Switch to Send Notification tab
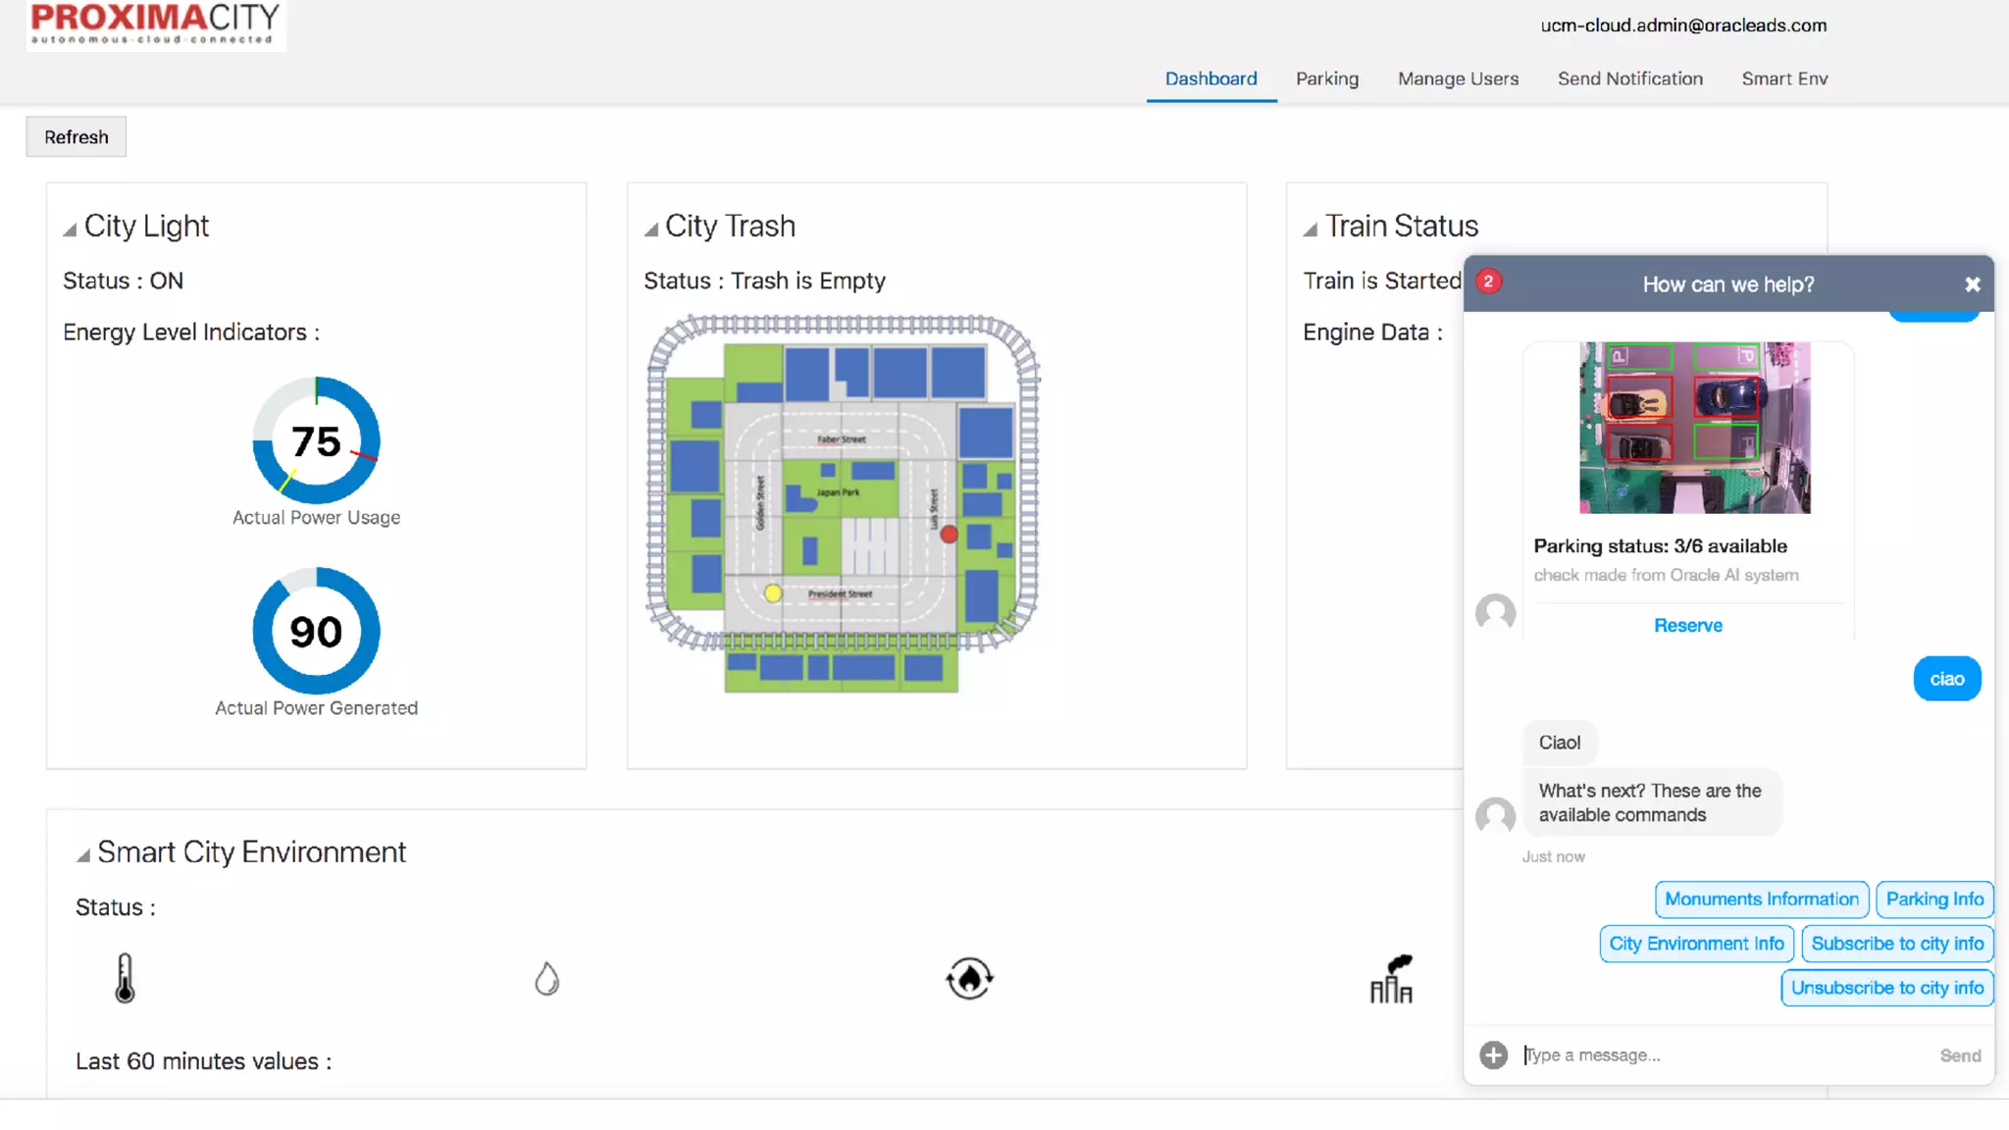The width and height of the screenshot is (2009, 1130). point(1629,78)
